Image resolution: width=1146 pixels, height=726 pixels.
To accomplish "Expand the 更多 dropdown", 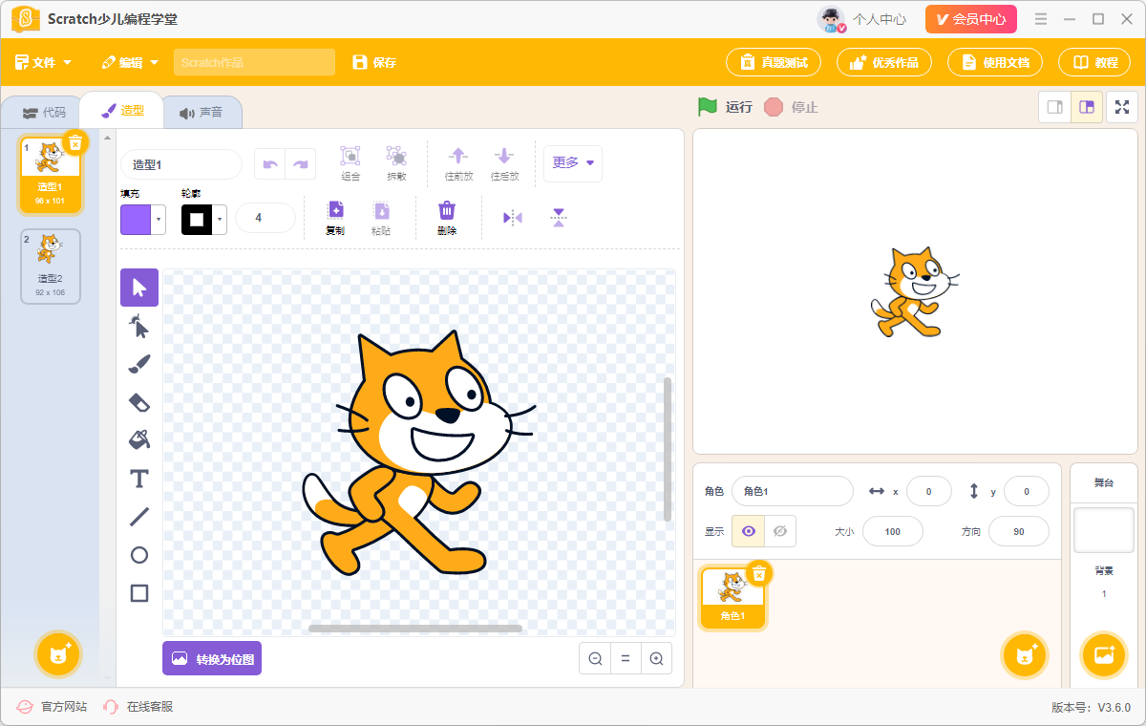I will click(x=573, y=162).
